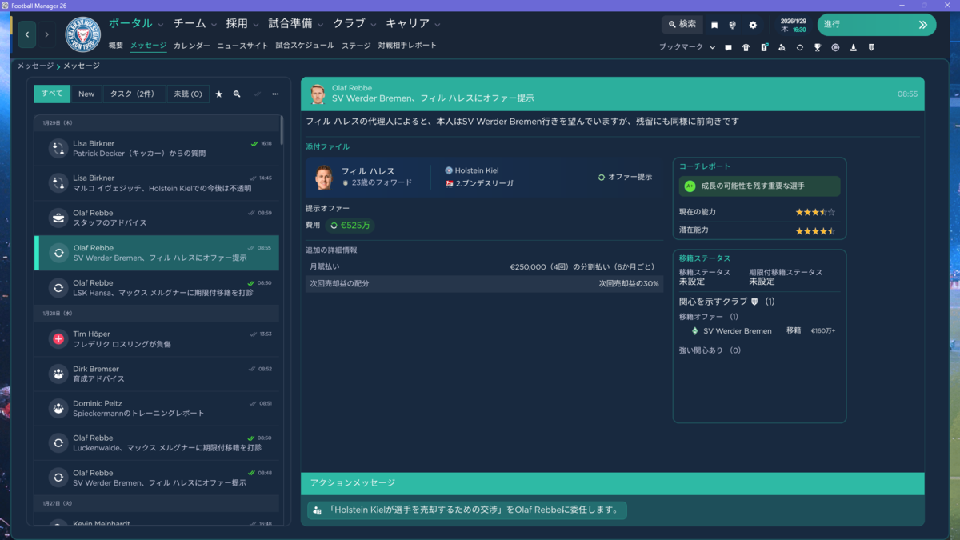Open the 試合スケジュール tab

(x=305, y=46)
